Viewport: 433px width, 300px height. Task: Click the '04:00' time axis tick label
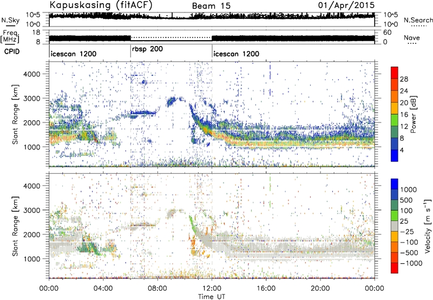pos(103,289)
